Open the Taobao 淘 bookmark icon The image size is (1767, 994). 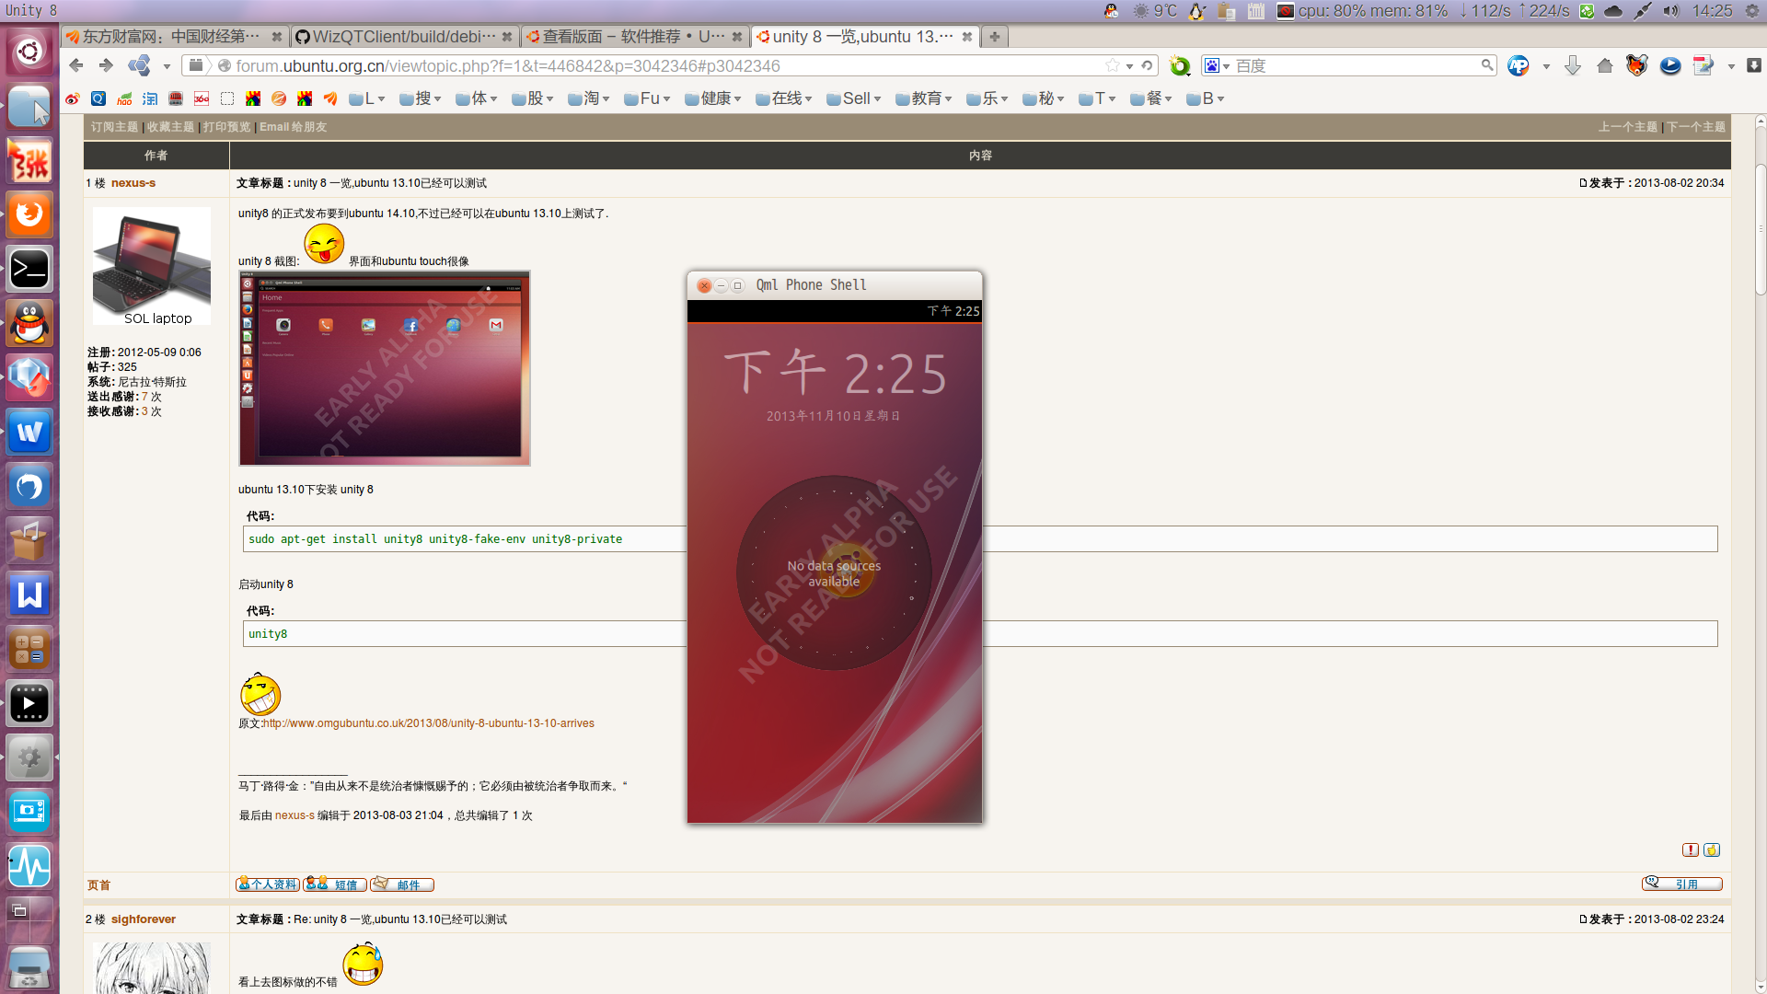tap(150, 98)
